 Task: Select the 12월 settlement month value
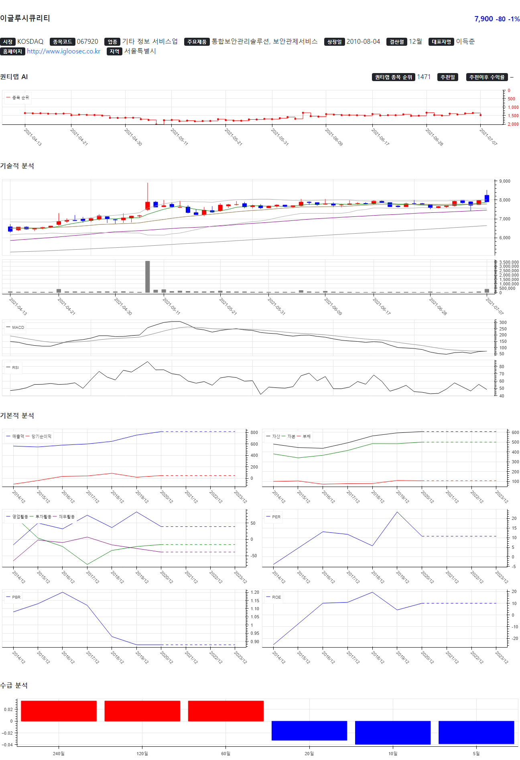(x=415, y=41)
